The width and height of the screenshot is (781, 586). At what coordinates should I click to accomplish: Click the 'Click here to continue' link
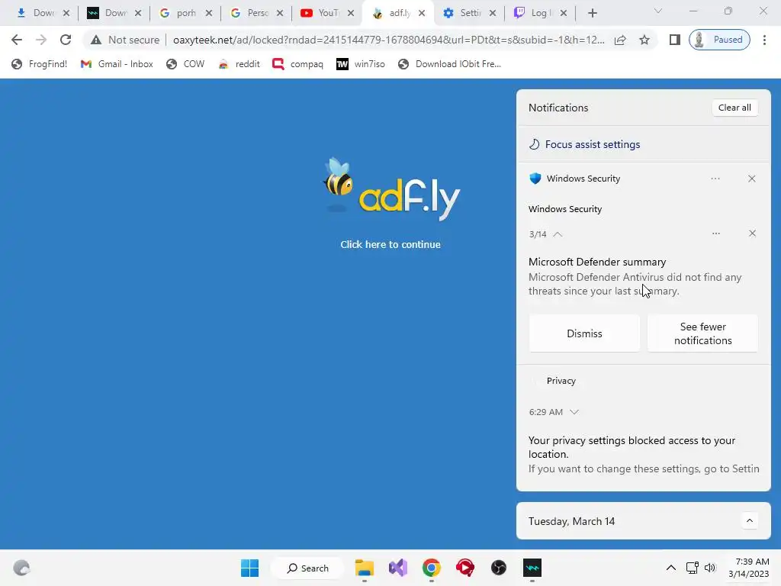390,245
